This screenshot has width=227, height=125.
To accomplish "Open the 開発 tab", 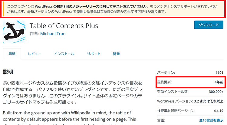I will coord(116,54).
